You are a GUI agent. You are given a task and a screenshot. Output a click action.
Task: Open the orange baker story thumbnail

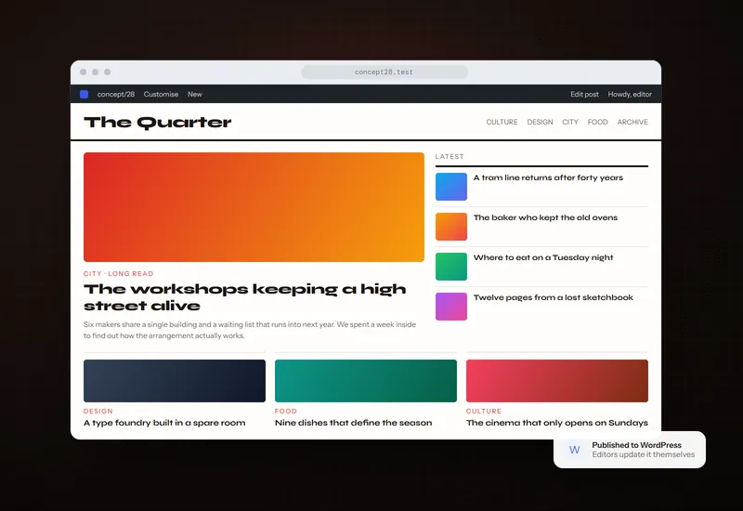click(x=451, y=227)
